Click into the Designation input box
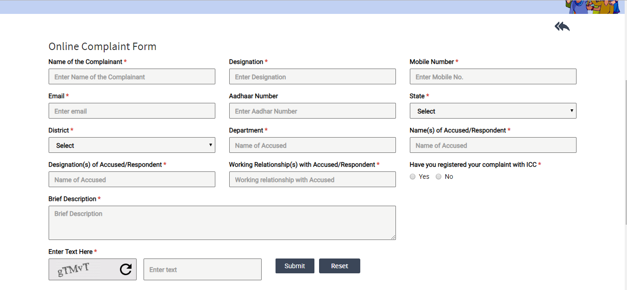Screen dimensions: 627x290 coord(312,77)
